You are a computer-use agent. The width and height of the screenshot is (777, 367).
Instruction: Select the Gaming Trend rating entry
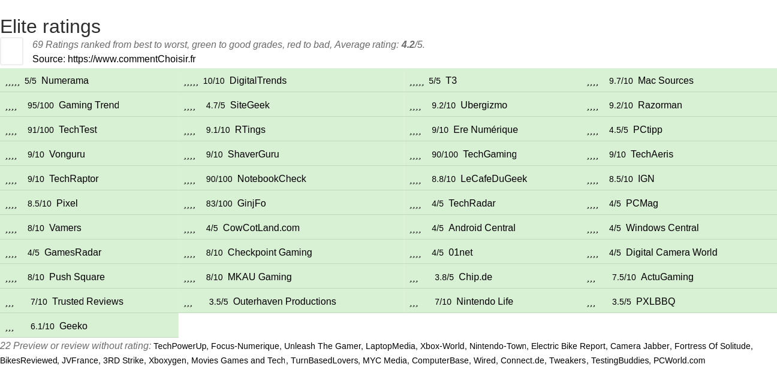pos(89,105)
